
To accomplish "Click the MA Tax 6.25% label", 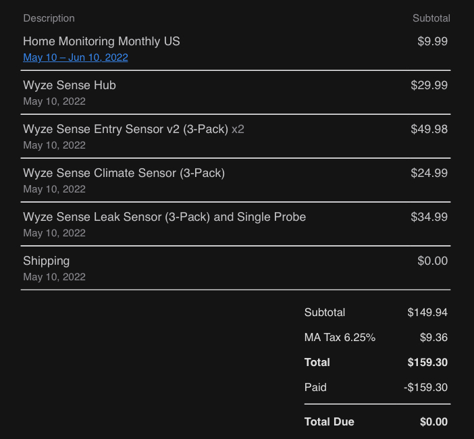I will [x=340, y=337].
